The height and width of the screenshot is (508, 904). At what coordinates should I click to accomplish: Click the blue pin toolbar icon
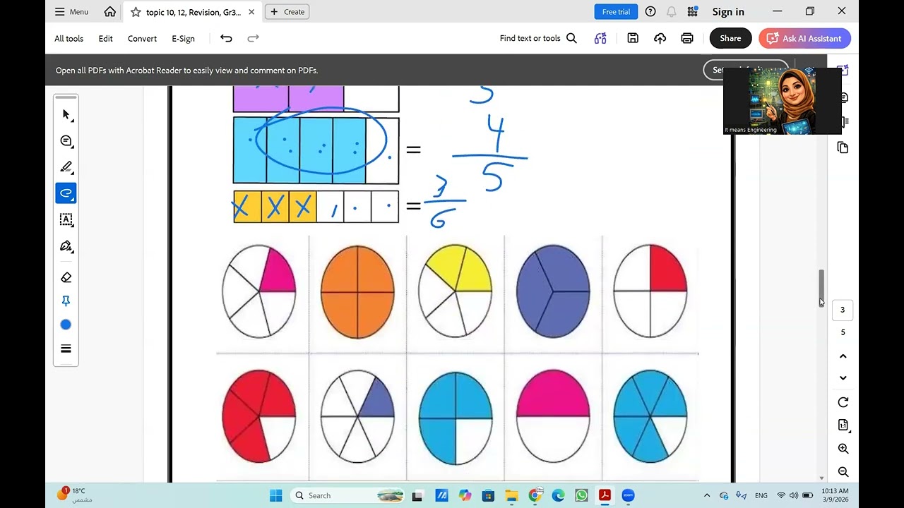66,301
